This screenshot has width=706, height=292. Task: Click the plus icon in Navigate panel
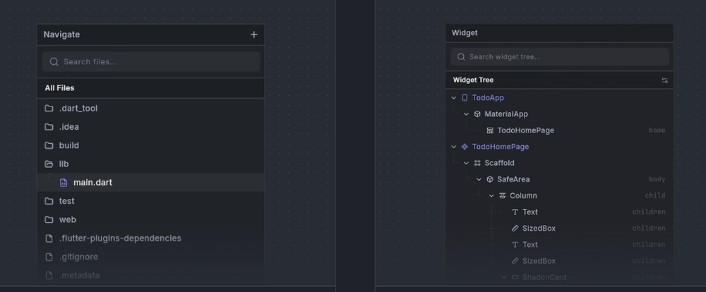coord(254,35)
